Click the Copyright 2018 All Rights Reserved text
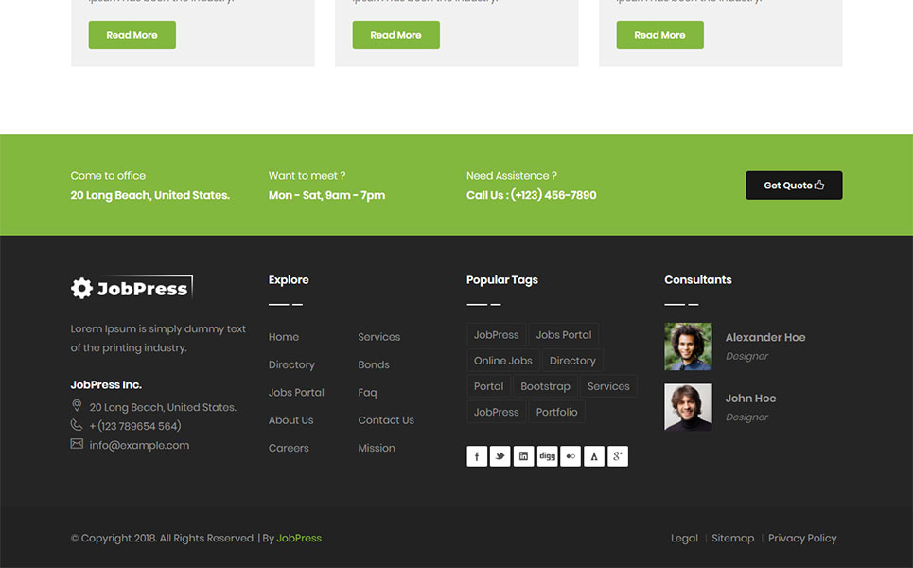 (163, 539)
